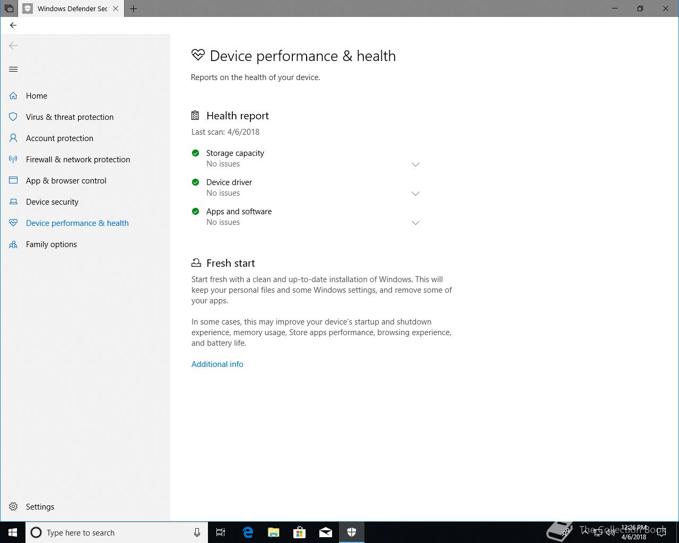Open File Explorer from the taskbar
The height and width of the screenshot is (543, 679).
click(274, 532)
